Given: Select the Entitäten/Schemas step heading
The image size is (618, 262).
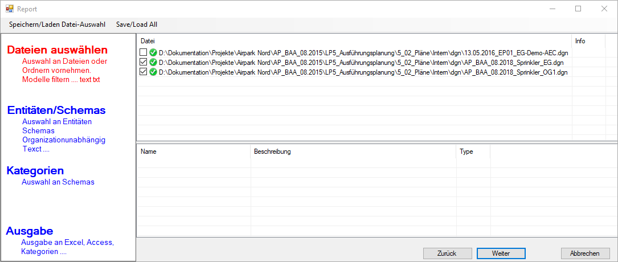Looking at the screenshot, I should coord(56,110).
